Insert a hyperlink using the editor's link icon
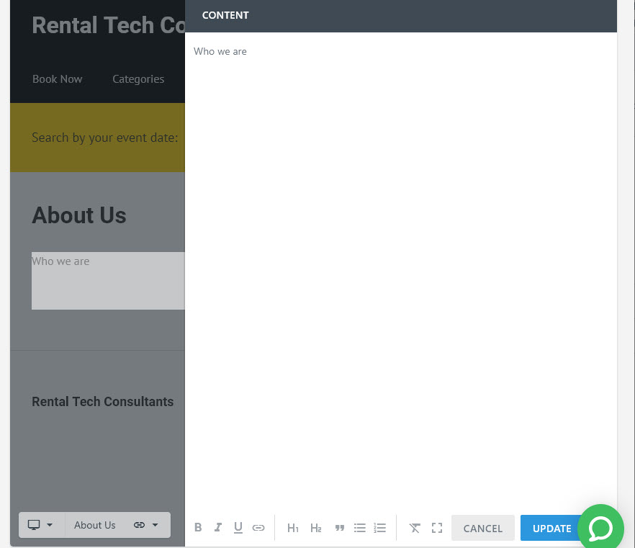The image size is (635, 548). point(258,527)
